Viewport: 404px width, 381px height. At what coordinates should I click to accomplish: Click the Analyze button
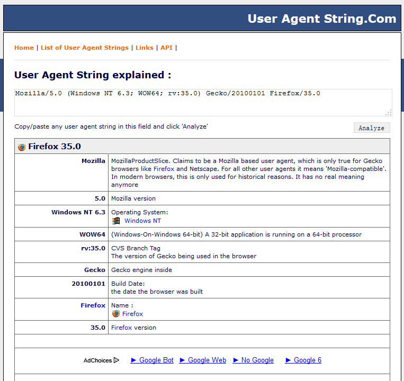click(372, 128)
